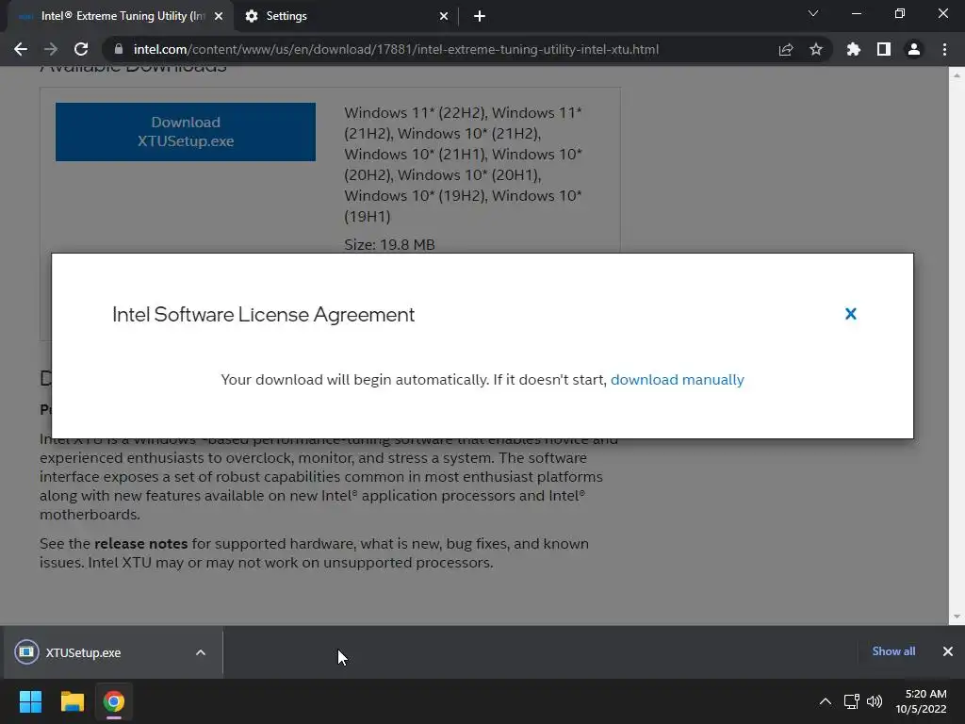This screenshot has width=965, height=724.
Task: Click the page scrollbar down arrow
Action: (957, 617)
